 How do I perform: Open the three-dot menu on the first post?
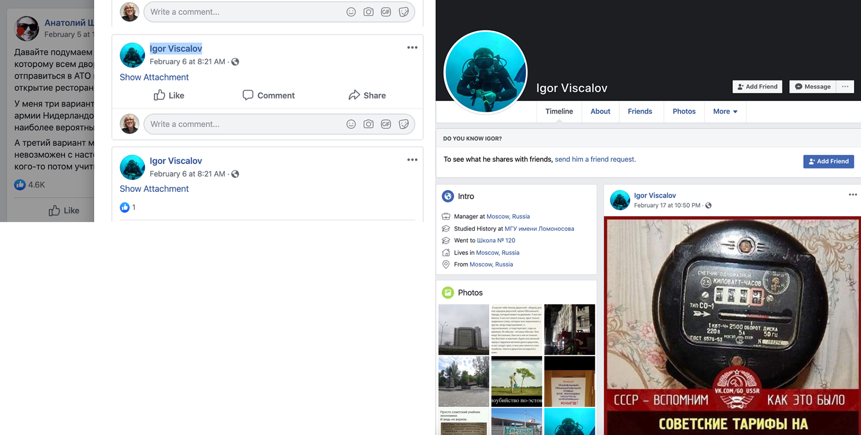(412, 47)
